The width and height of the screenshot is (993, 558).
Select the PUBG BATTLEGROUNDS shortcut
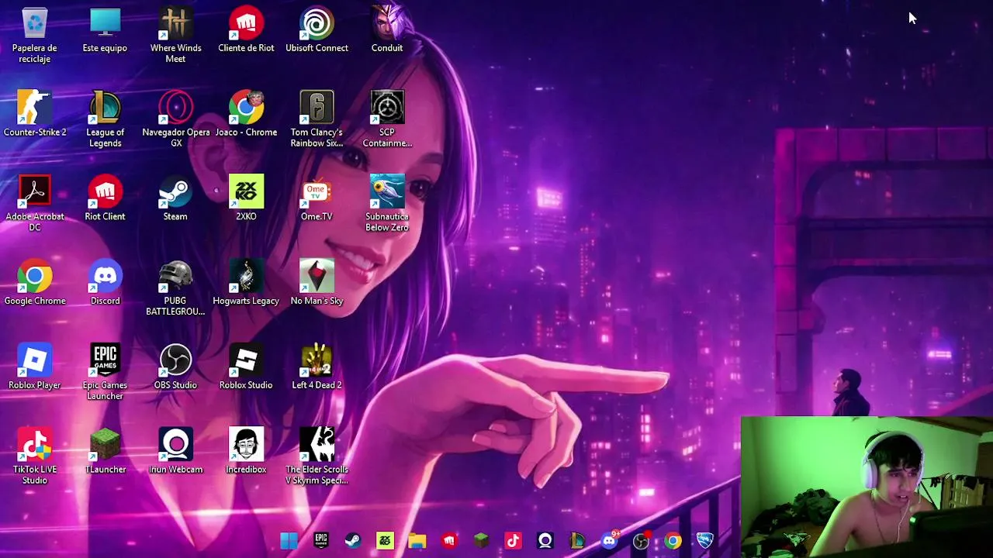(175, 288)
